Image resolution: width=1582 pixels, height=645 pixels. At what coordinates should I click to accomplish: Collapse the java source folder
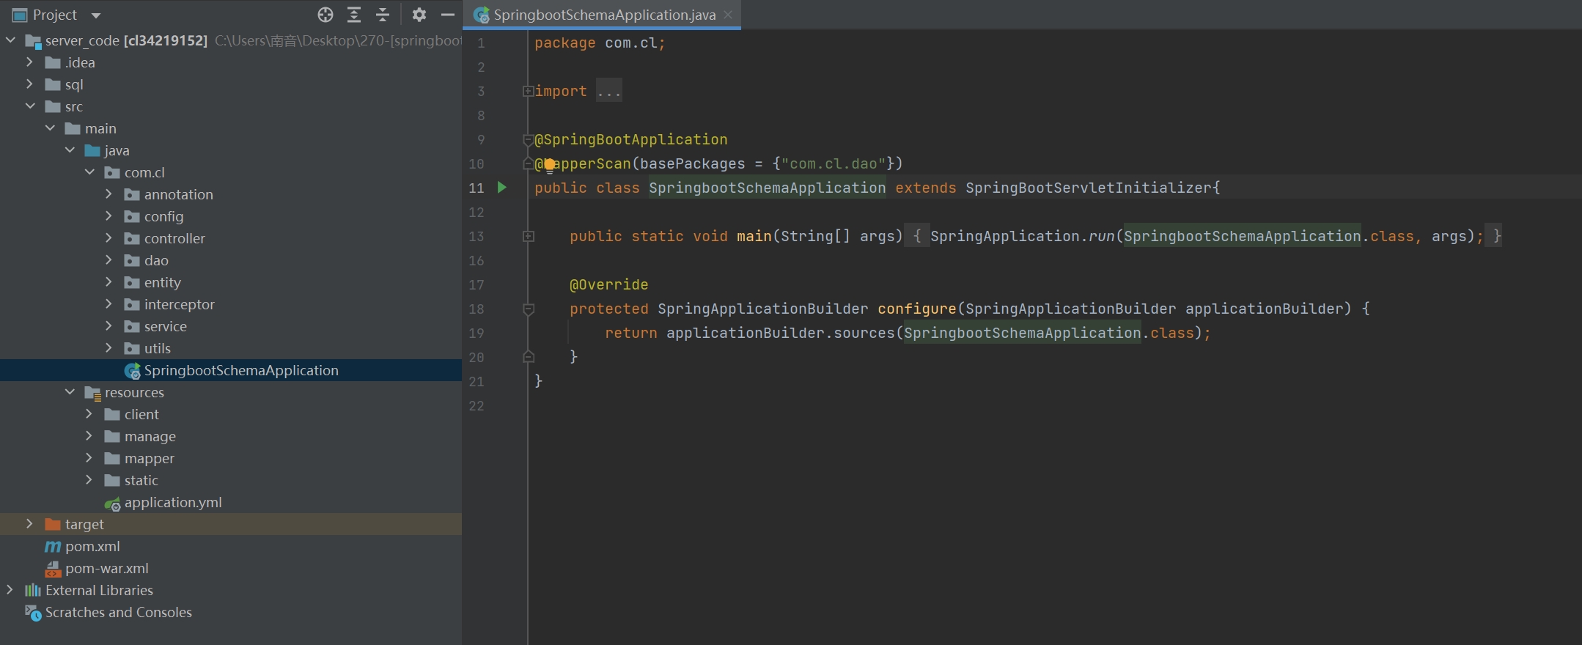click(70, 150)
